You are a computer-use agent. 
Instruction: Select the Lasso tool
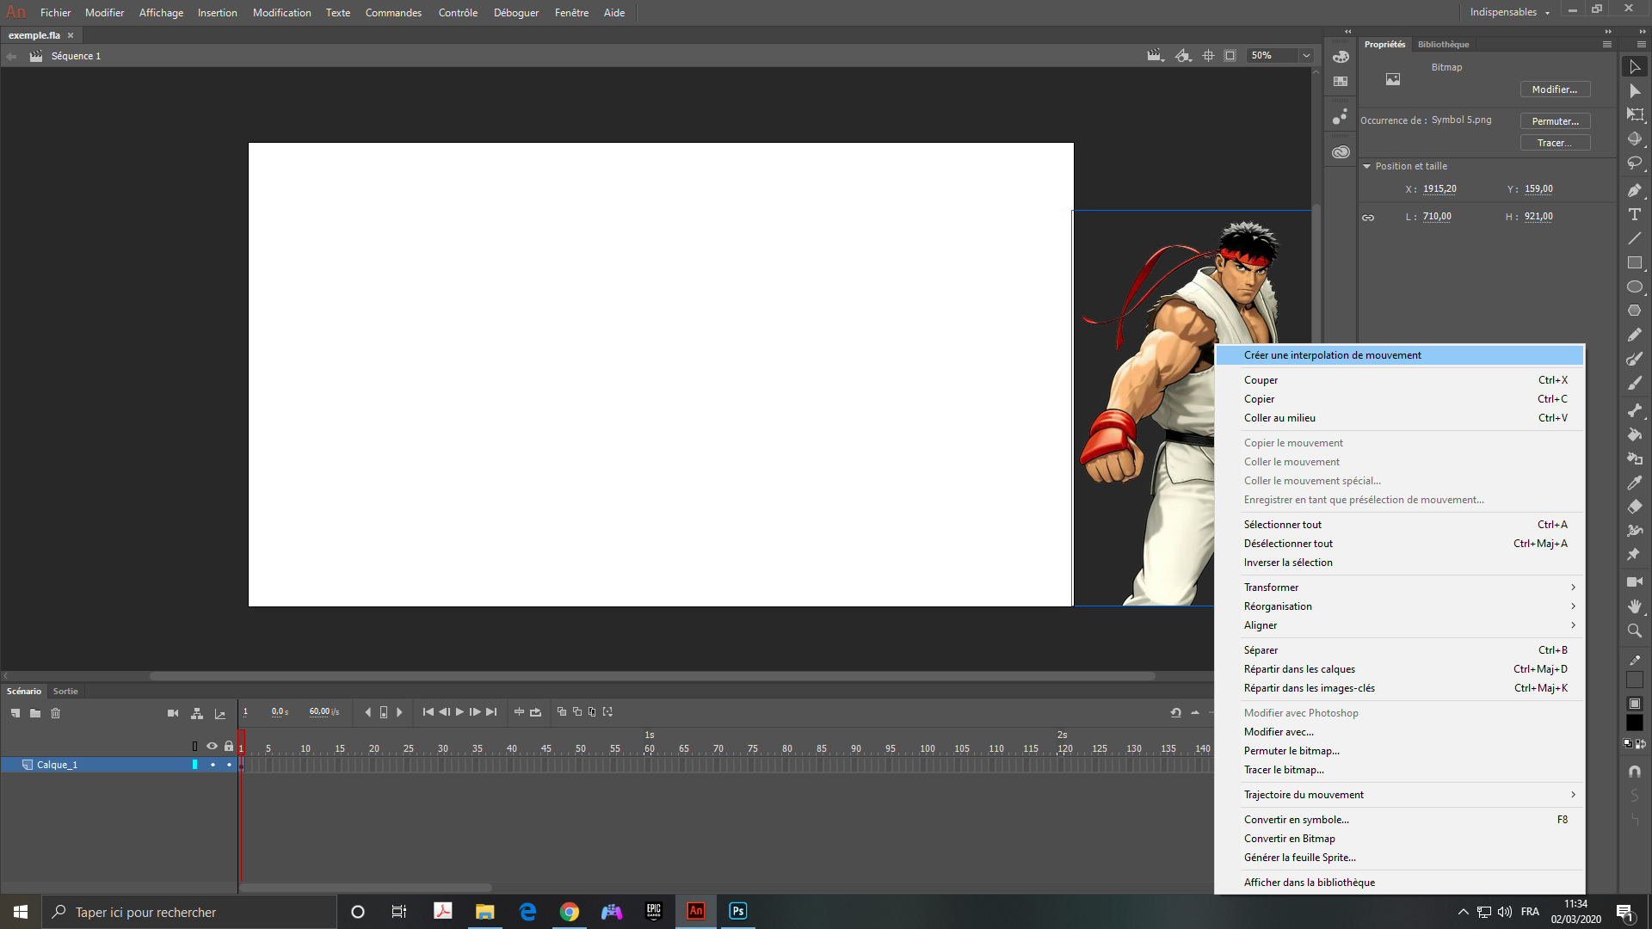click(x=1635, y=163)
